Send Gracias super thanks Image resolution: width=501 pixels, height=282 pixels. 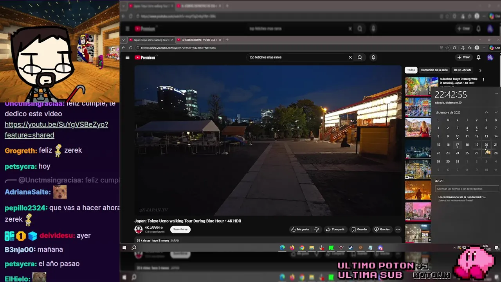(x=382, y=230)
